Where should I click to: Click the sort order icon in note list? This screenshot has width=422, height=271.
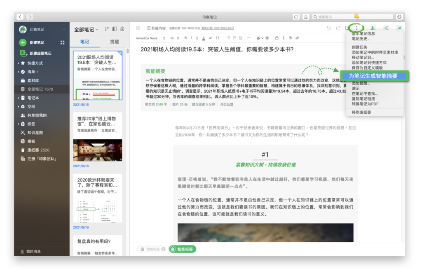pyautogui.click(x=107, y=29)
